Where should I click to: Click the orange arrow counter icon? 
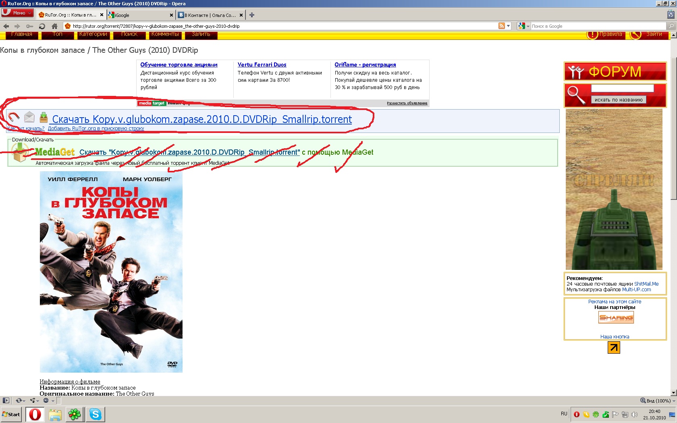[614, 347]
